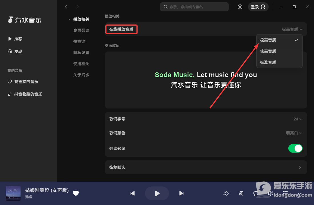
Task: Click the artist name 池鱼
Action: pos(29,197)
